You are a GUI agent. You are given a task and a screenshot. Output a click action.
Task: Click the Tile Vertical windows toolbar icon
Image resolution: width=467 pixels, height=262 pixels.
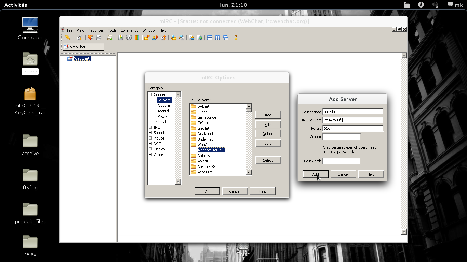pos(218,38)
